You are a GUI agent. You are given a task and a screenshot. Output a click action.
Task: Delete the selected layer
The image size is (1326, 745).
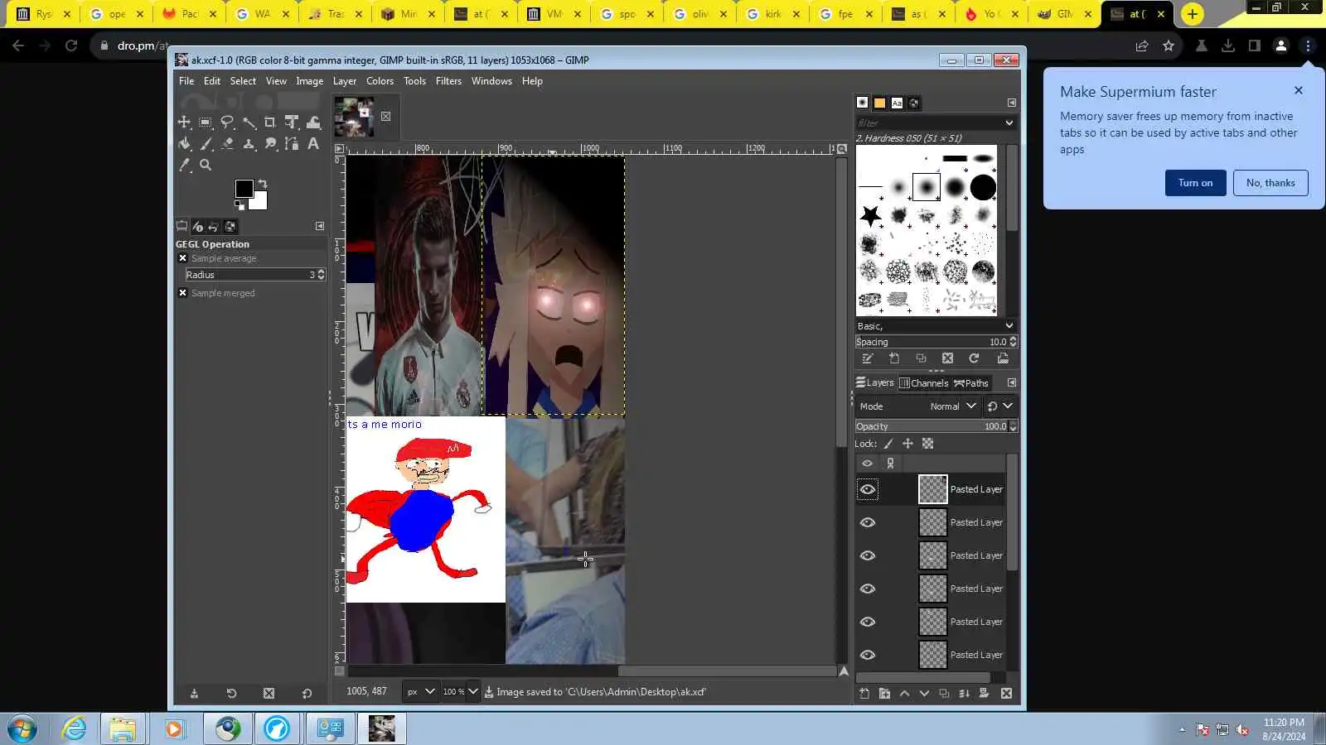click(x=1006, y=694)
